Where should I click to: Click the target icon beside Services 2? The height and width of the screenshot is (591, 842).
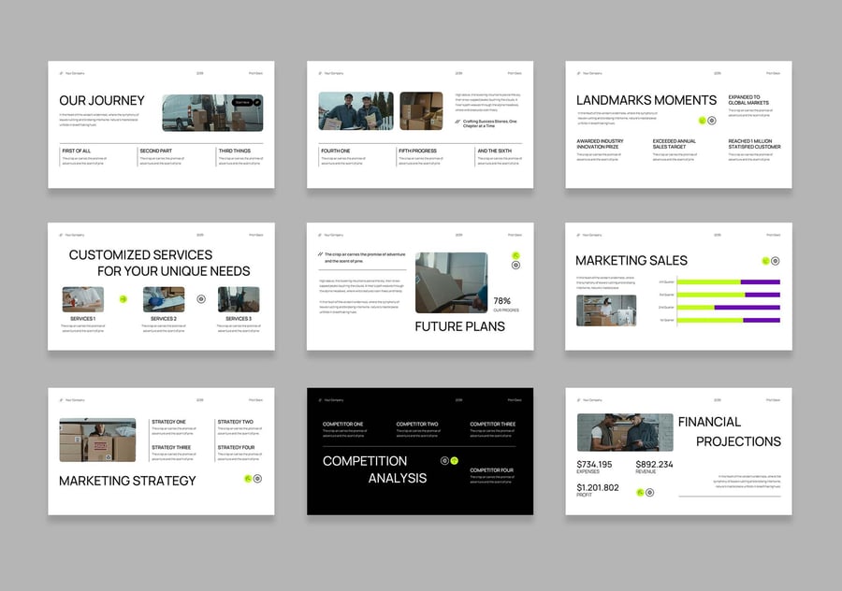pyautogui.click(x=201, y=299)
